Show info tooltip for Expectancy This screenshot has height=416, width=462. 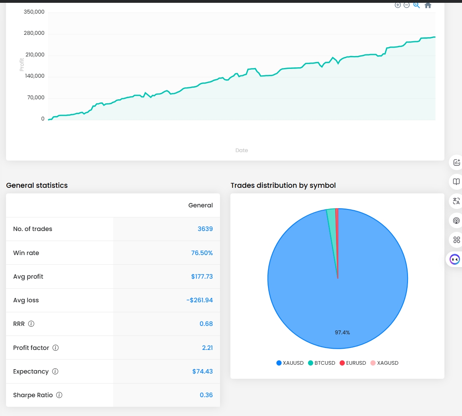55,371
